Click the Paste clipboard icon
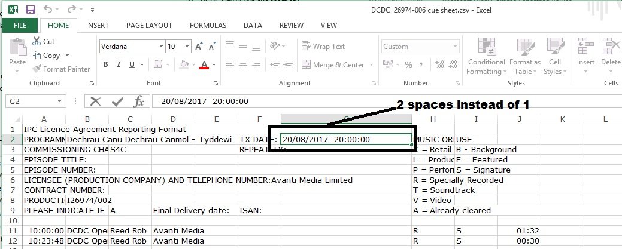Viewport: 622px width, 249px height. (x=17, y=48)
